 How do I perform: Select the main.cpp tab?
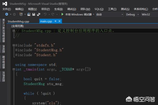click(46, 21)
